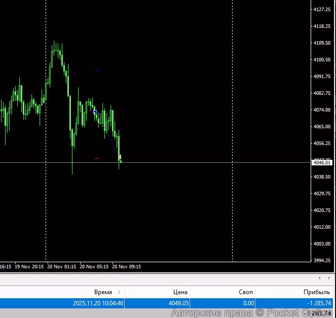This screenshot has height=318, width=336.
Task: Select the price cell 4049.05
Action: 178,303
